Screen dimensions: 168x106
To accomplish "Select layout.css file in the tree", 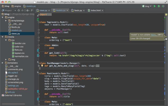I will [18, 53].
